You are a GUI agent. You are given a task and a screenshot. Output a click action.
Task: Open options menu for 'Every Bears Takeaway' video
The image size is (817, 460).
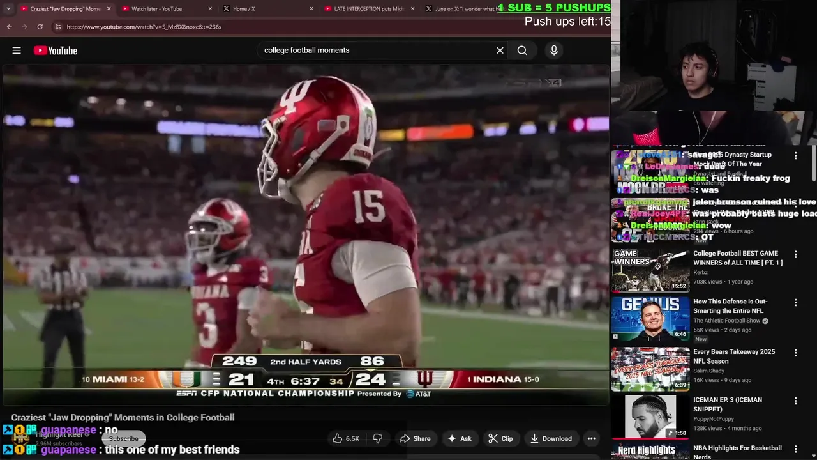(795, 353)
